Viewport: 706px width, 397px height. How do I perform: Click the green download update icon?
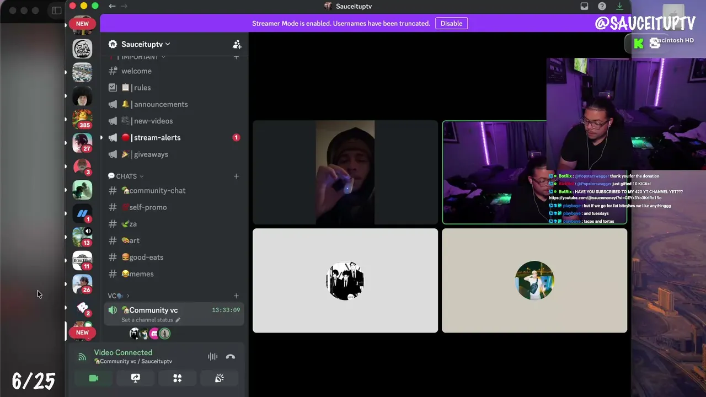[x=619, y=6]
